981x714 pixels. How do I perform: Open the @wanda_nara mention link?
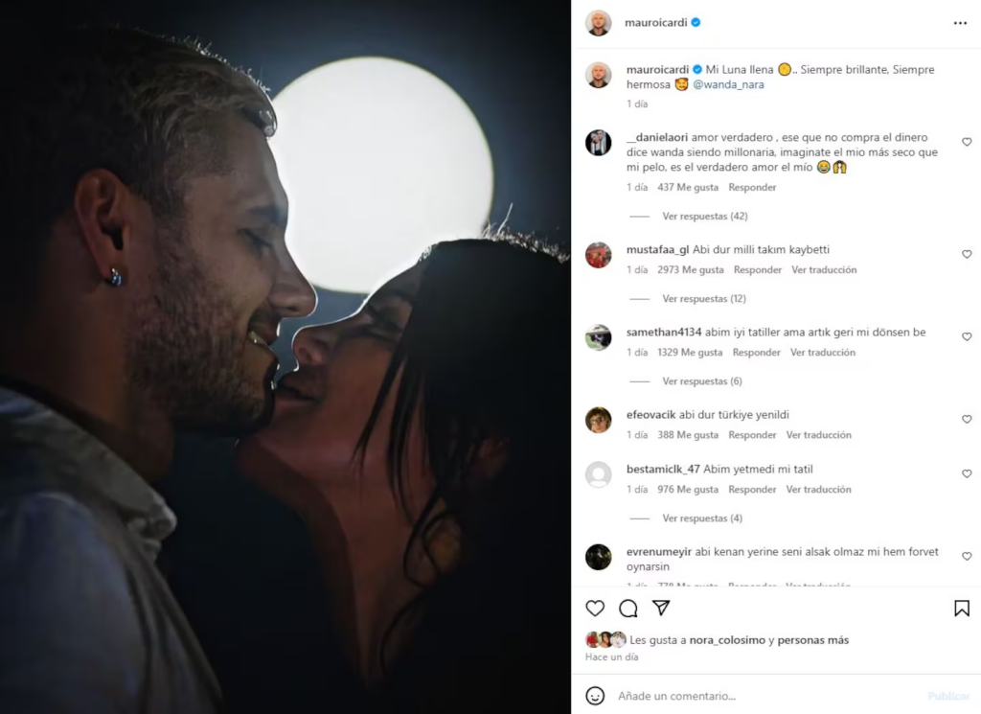[x=728, y=84]
